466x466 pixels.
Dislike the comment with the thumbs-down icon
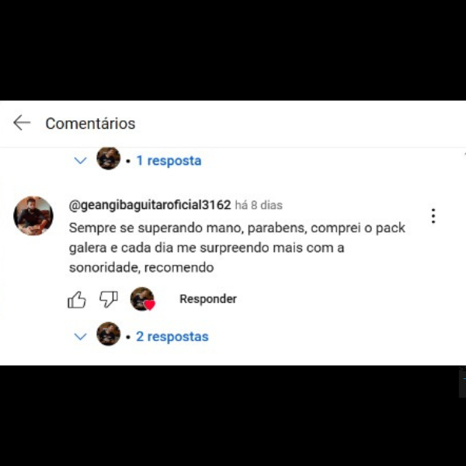click(109, 299)
